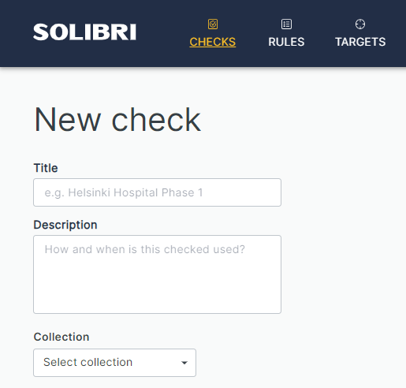Click the New check page heading

coord(117,120)
